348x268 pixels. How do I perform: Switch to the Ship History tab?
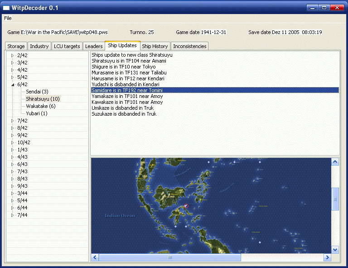click(155, 46)
